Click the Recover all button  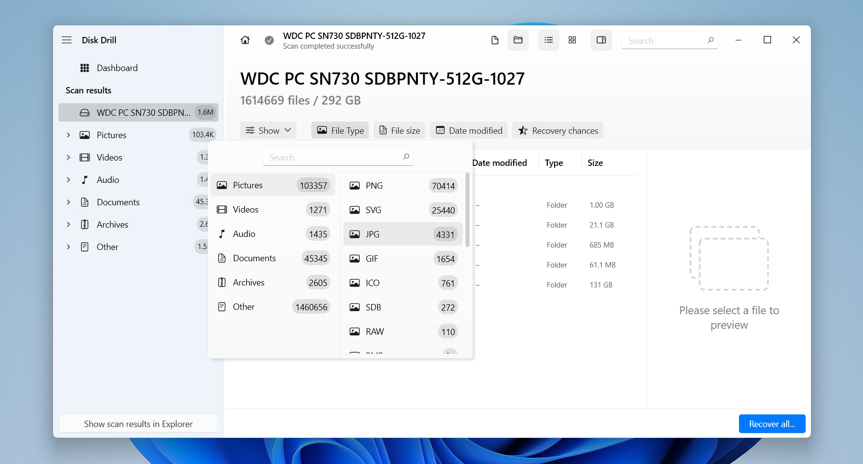772,424
